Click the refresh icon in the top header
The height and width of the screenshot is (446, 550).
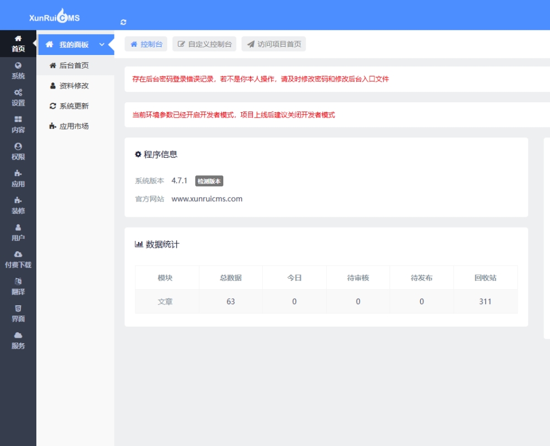tap(123, 22)
